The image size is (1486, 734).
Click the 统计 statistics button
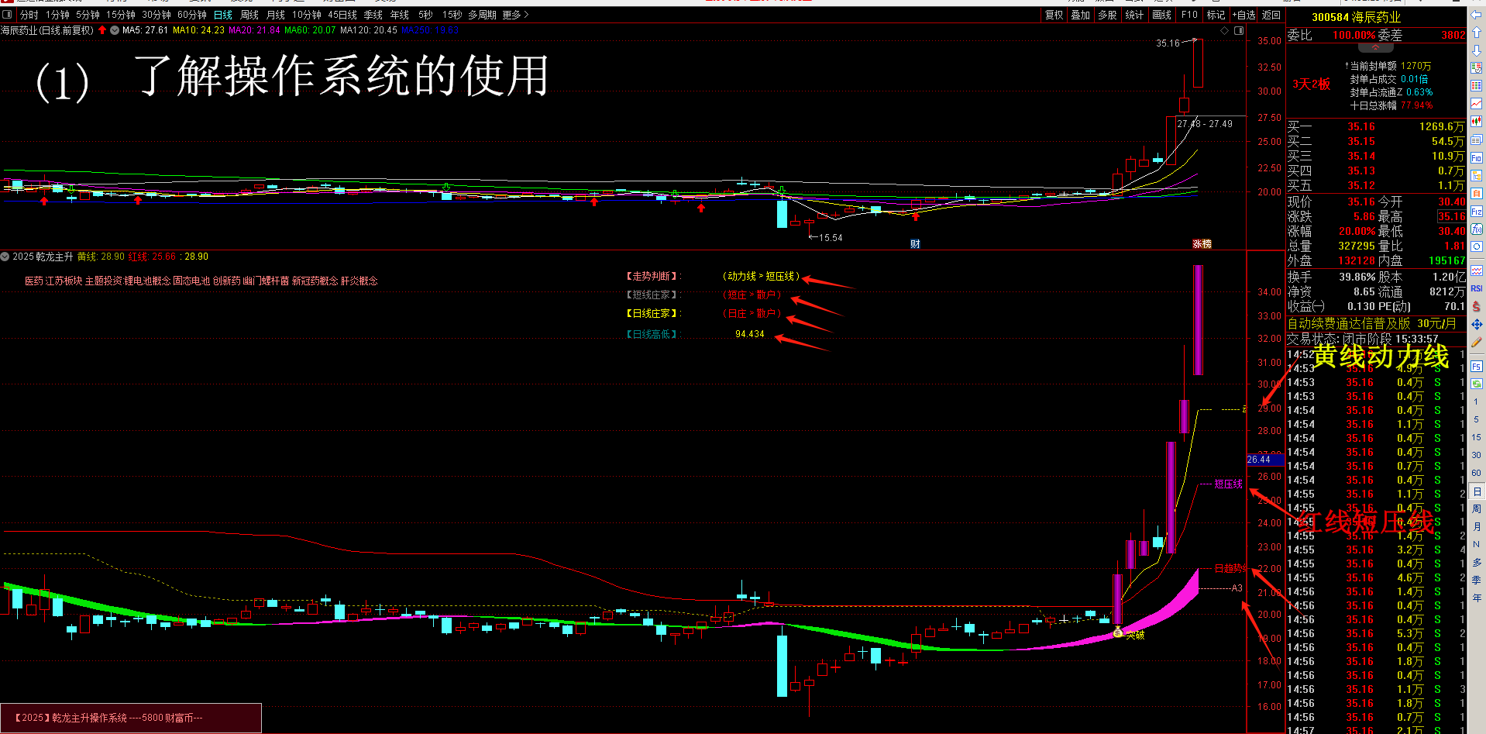click(x=1134, y=15)
